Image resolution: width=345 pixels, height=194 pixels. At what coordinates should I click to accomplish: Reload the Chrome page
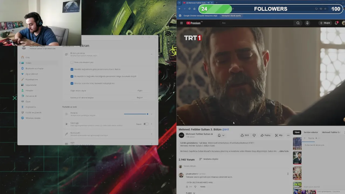(189, 9)
